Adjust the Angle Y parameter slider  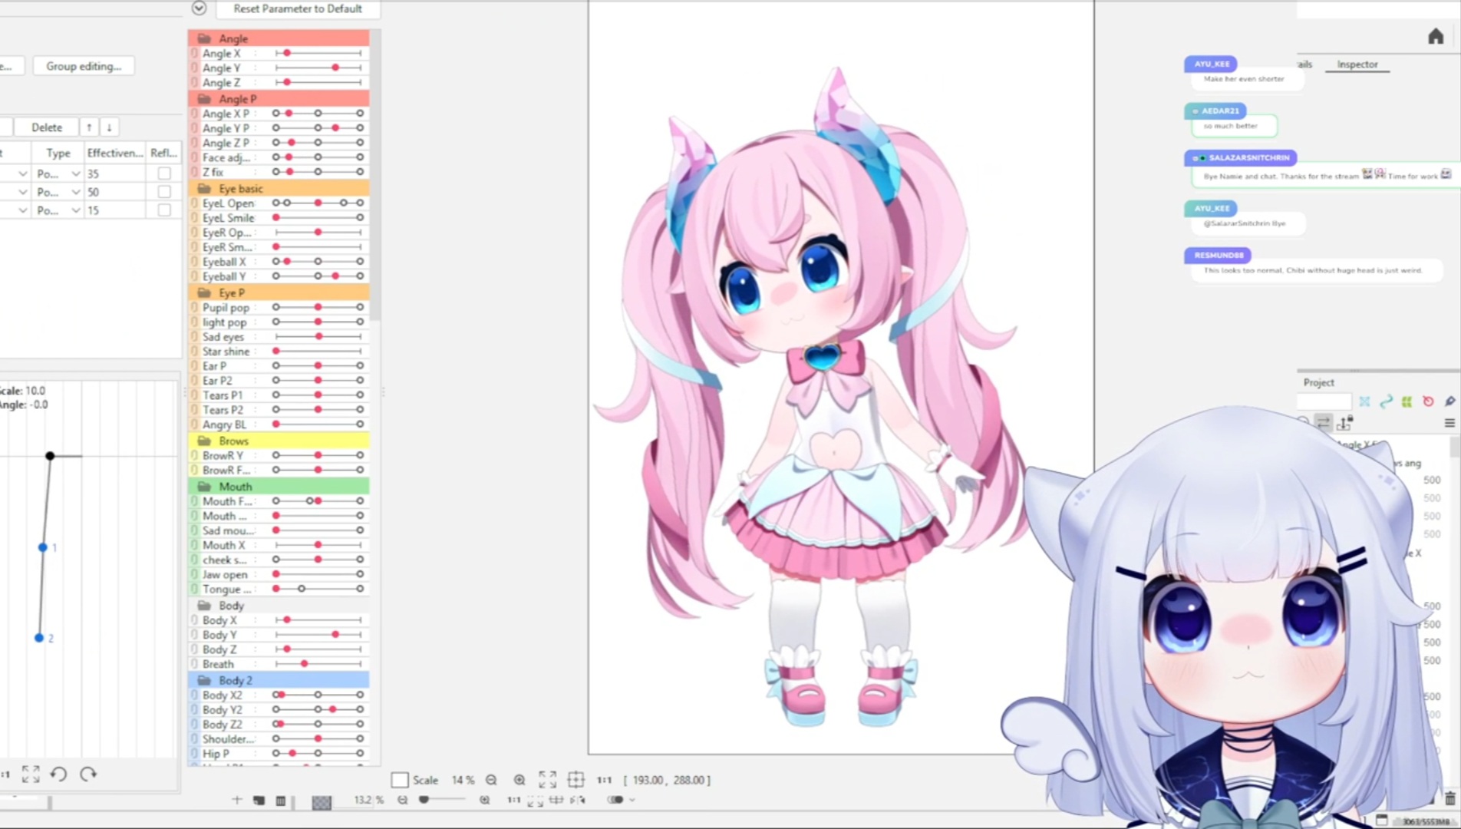click(x=318, y=68)
